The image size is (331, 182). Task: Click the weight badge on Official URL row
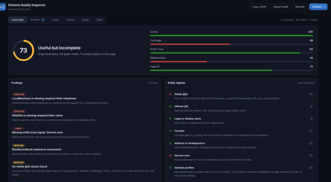coord(311,107)
